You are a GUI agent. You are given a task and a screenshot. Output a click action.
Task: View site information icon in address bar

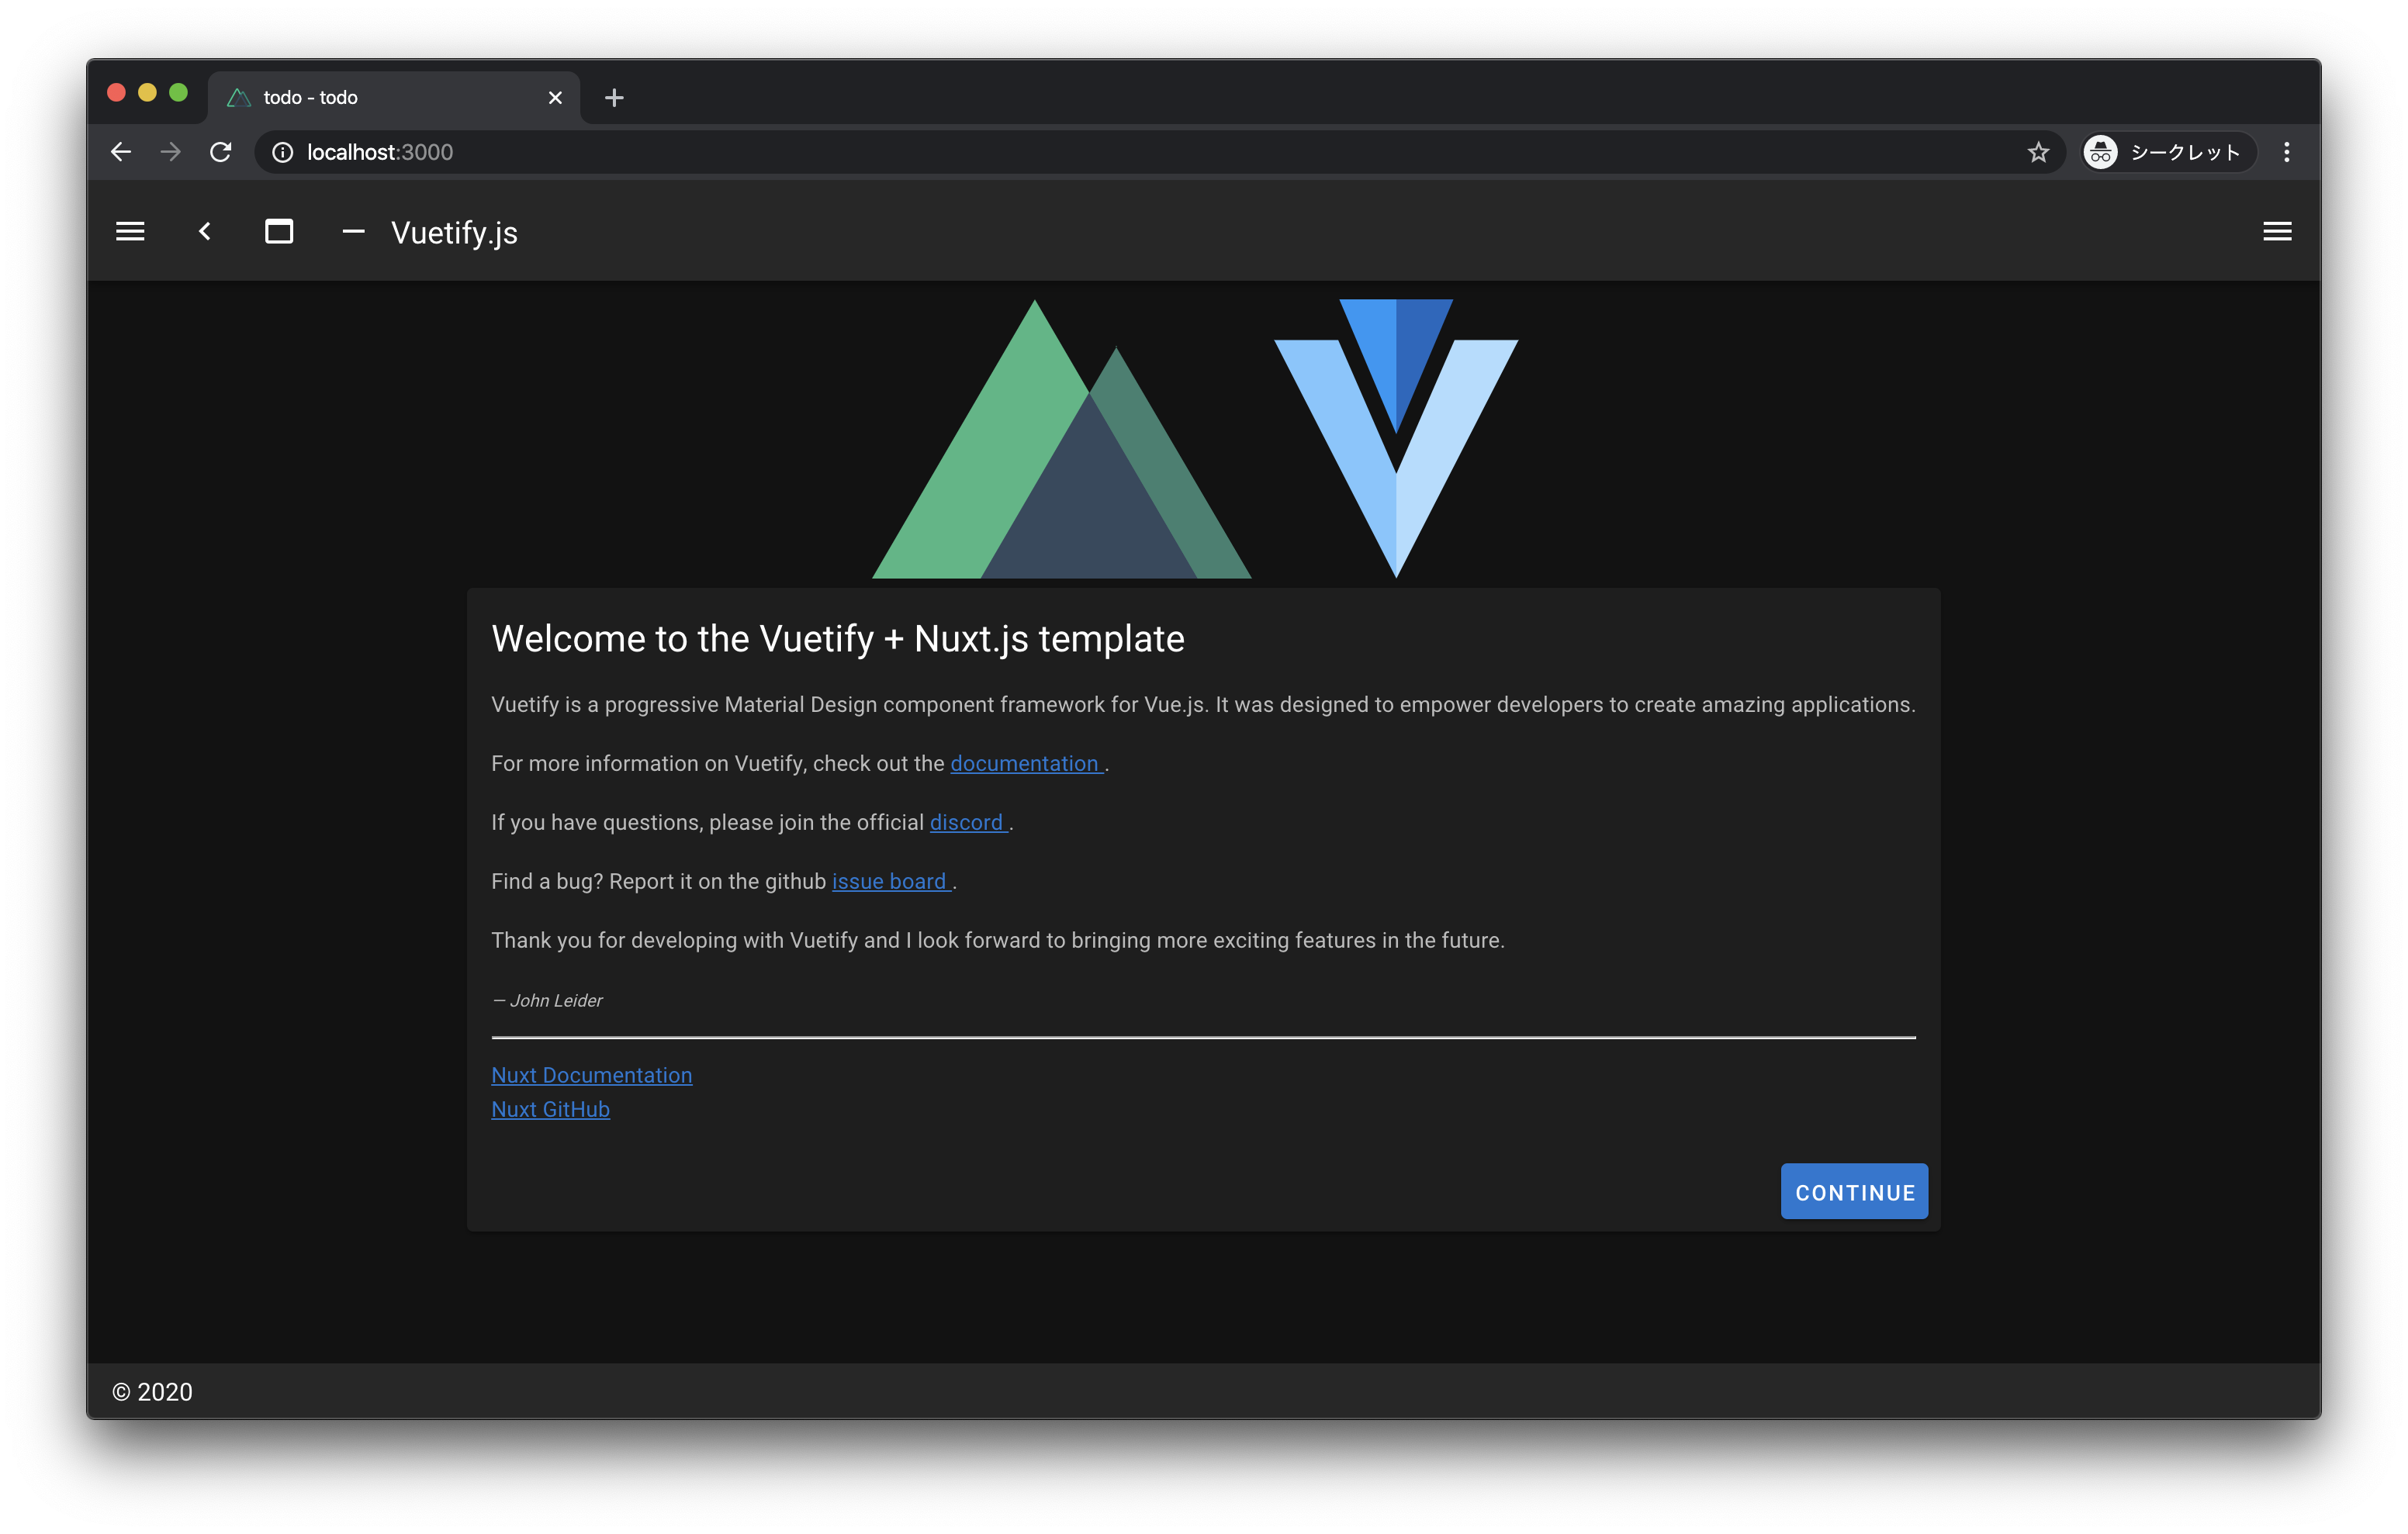(x=283, y=152)
